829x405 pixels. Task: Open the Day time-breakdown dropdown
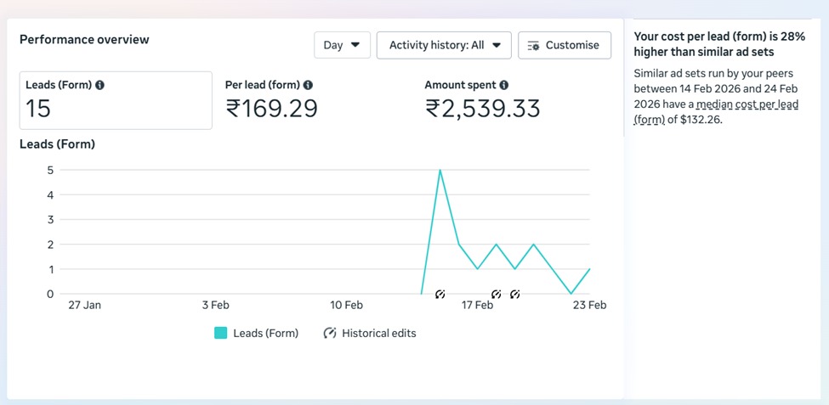(x=342, y=45)
